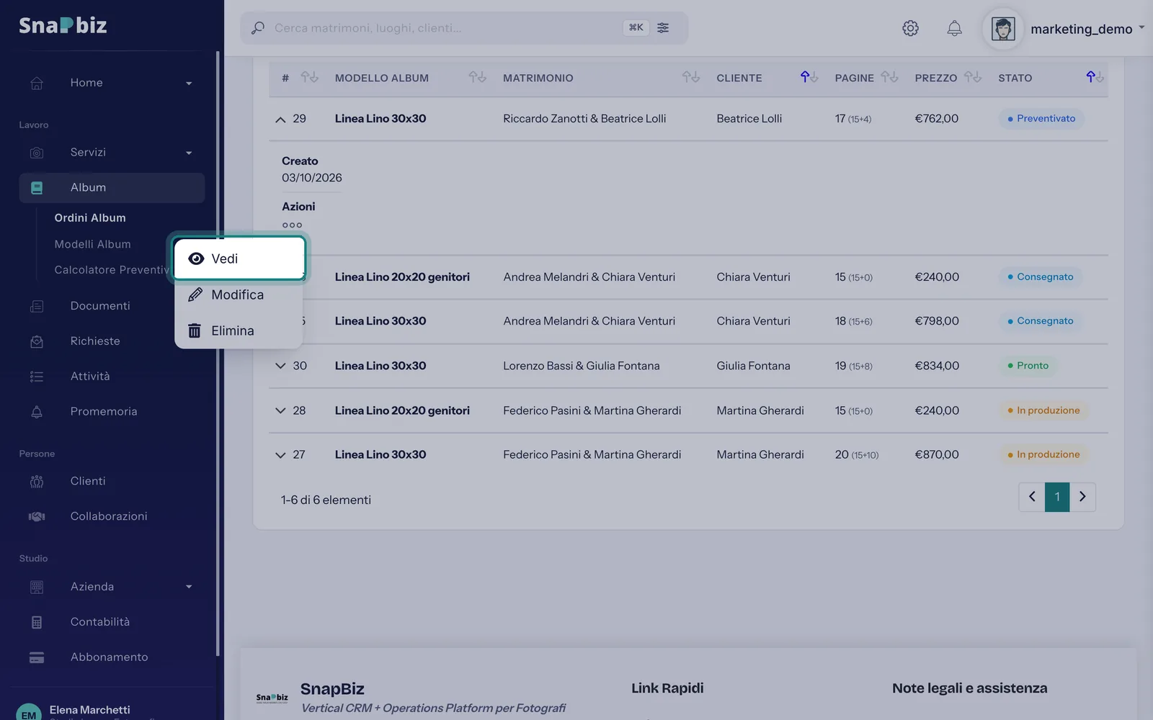The width and height of the screenshot is (1153, 720).
Task: Click search filter sliders icon
Action: (663, 27)
